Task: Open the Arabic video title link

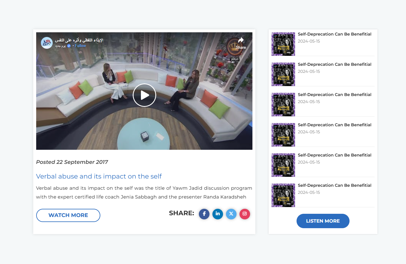Action: point(79,40)
